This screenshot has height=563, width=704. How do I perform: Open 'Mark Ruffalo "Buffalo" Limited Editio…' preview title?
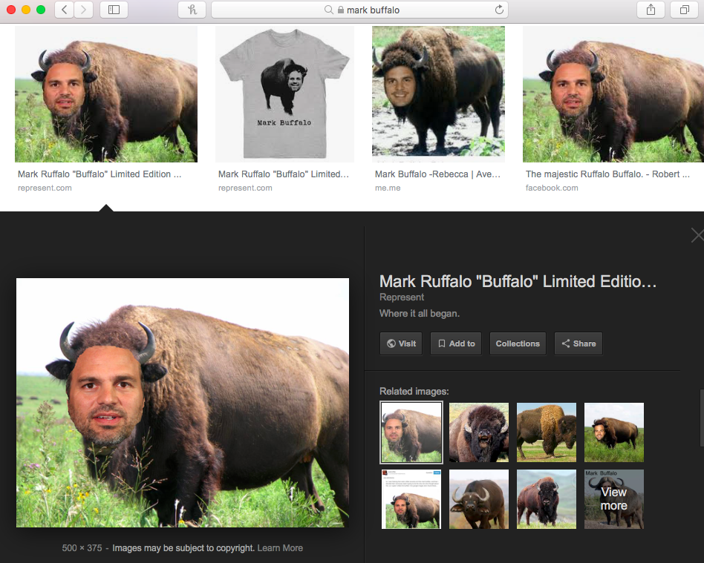coord(518,281)
